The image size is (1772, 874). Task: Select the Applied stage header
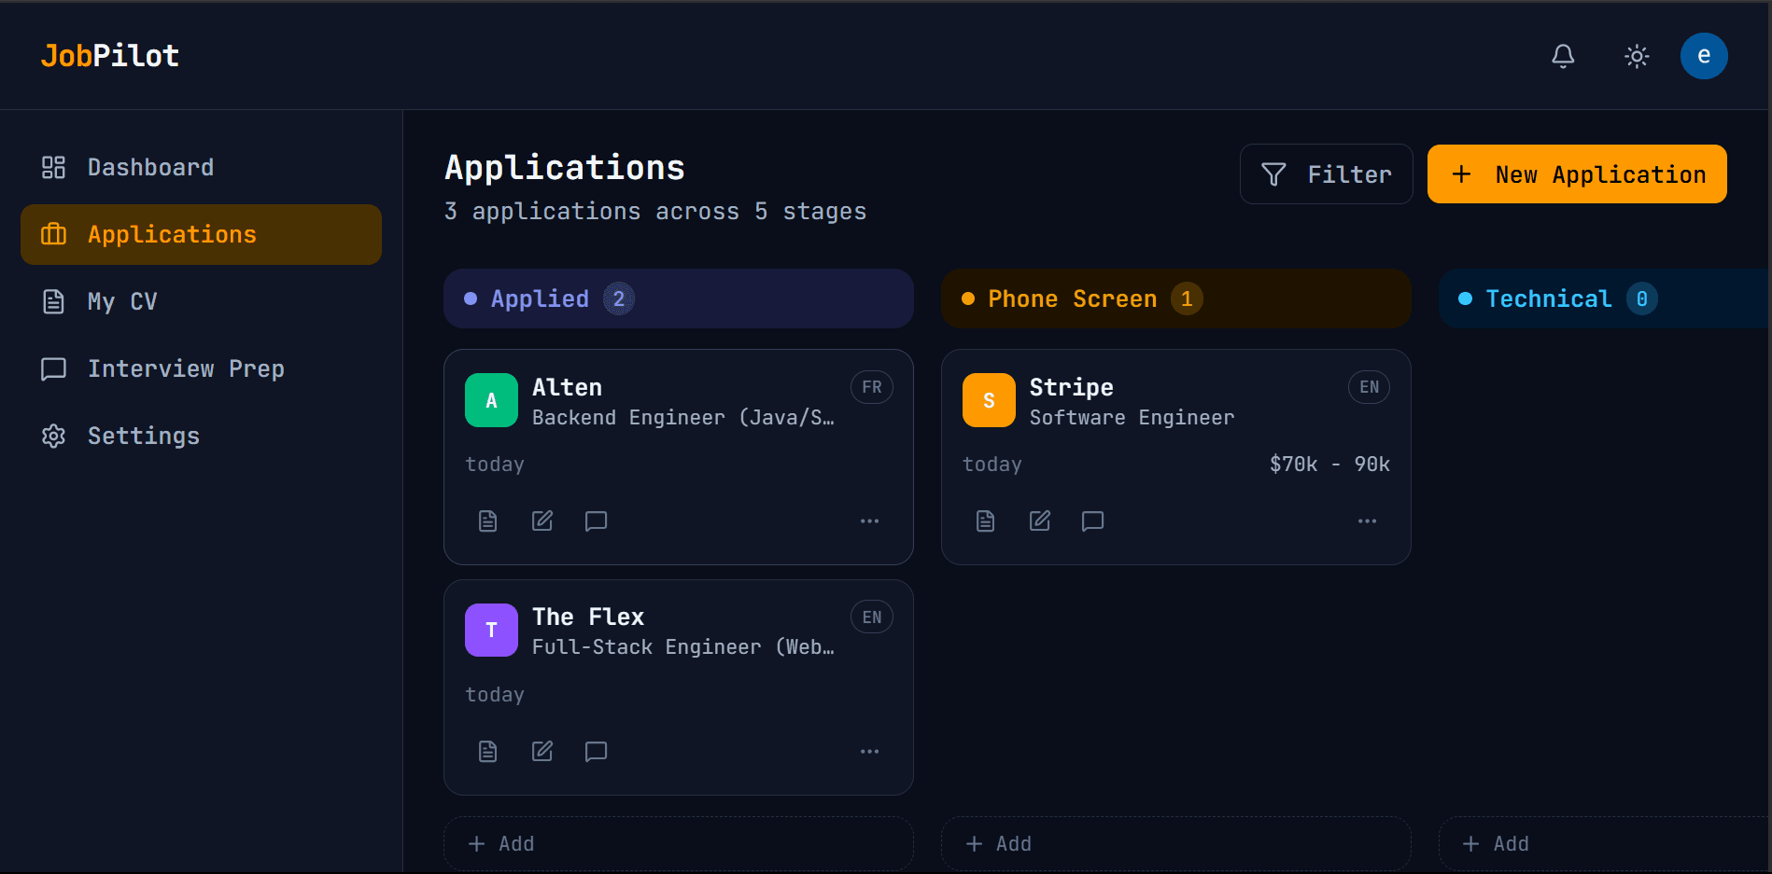click(x=678, y=298)
